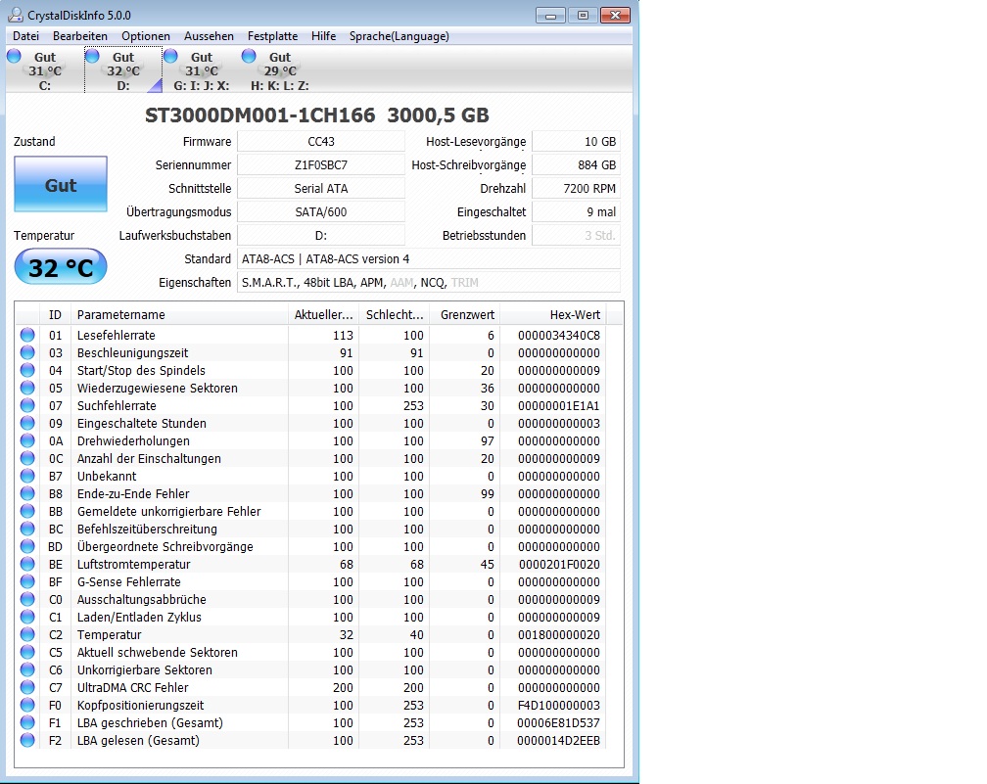This screenshot has width=987, height=784.
Task: Click status icon for Temperatur row
Action: tap(27, 634)
